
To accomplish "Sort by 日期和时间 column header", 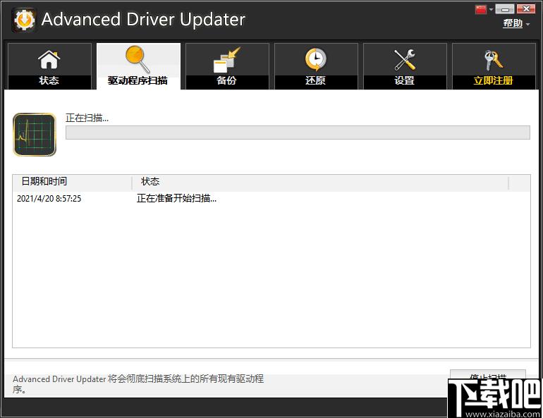I will click(72, 182).
